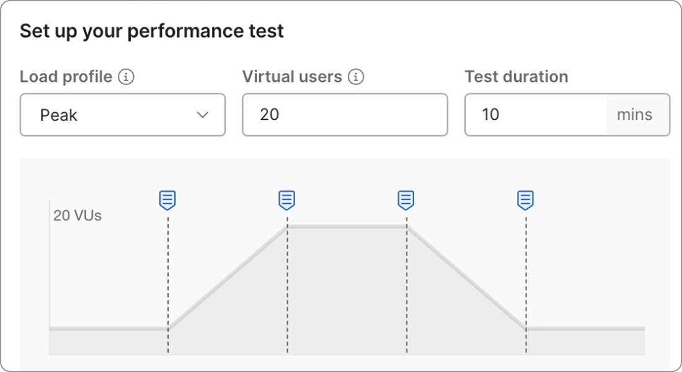Open the Load profile dropdown showing Peak
This screenshot has width=682, height=372.
point(122,115)
